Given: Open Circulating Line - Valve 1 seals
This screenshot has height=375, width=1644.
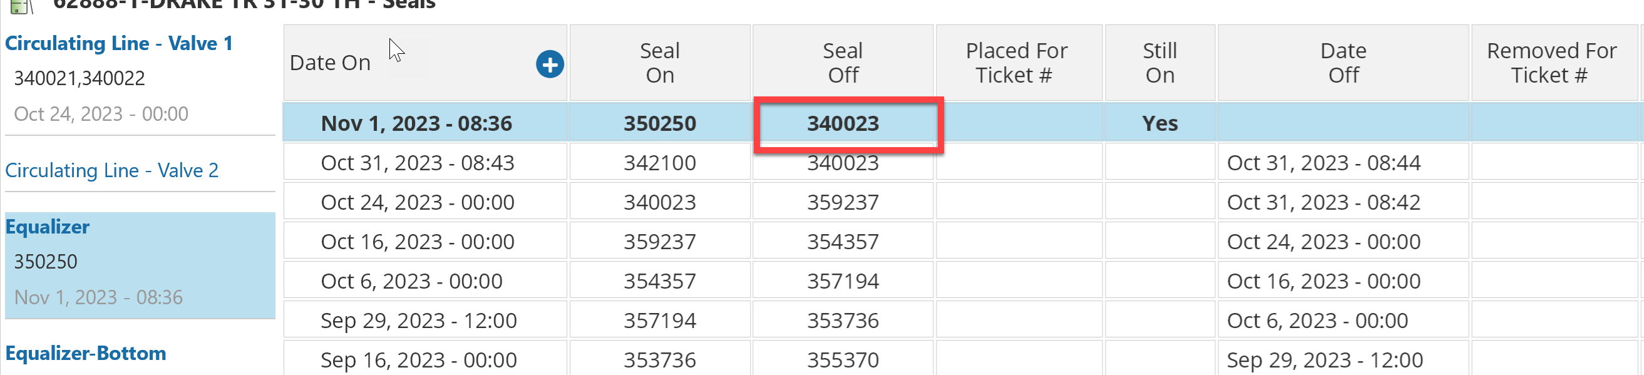Looking at the screenshot, I should (x=119, y=43).
